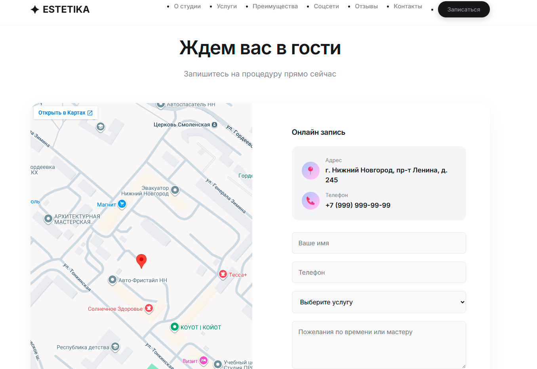Click the phone handset icon

[310, 201]
